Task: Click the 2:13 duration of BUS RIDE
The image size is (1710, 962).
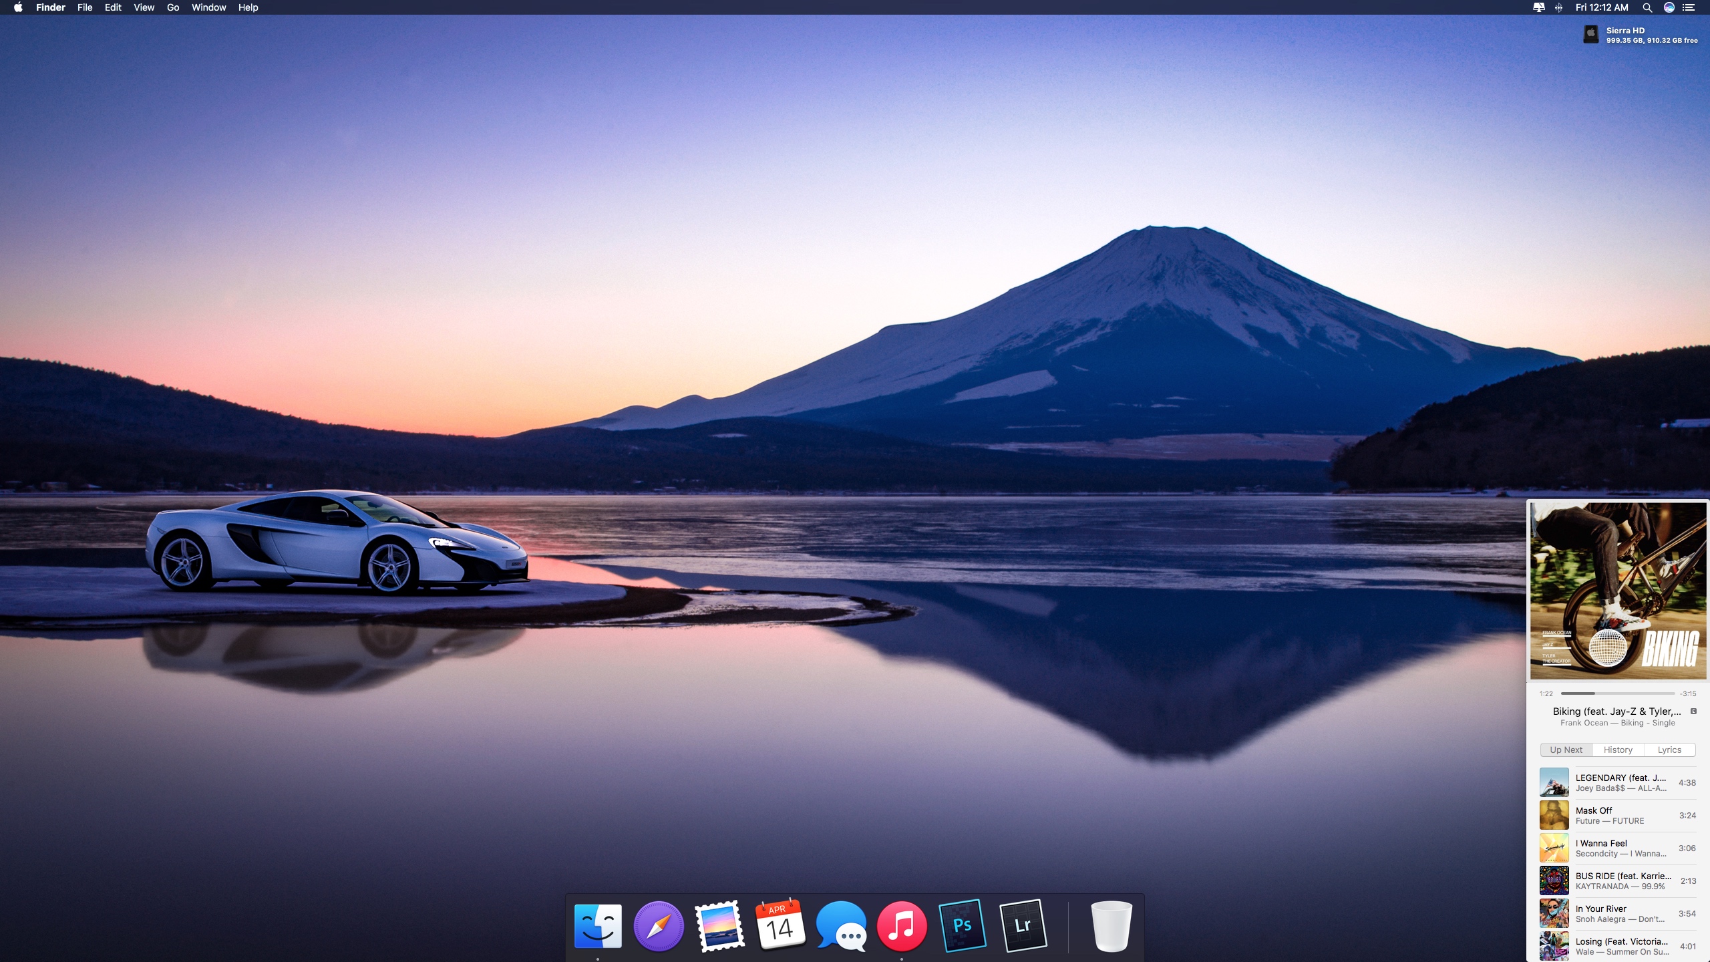Action: pos(1688,880)
